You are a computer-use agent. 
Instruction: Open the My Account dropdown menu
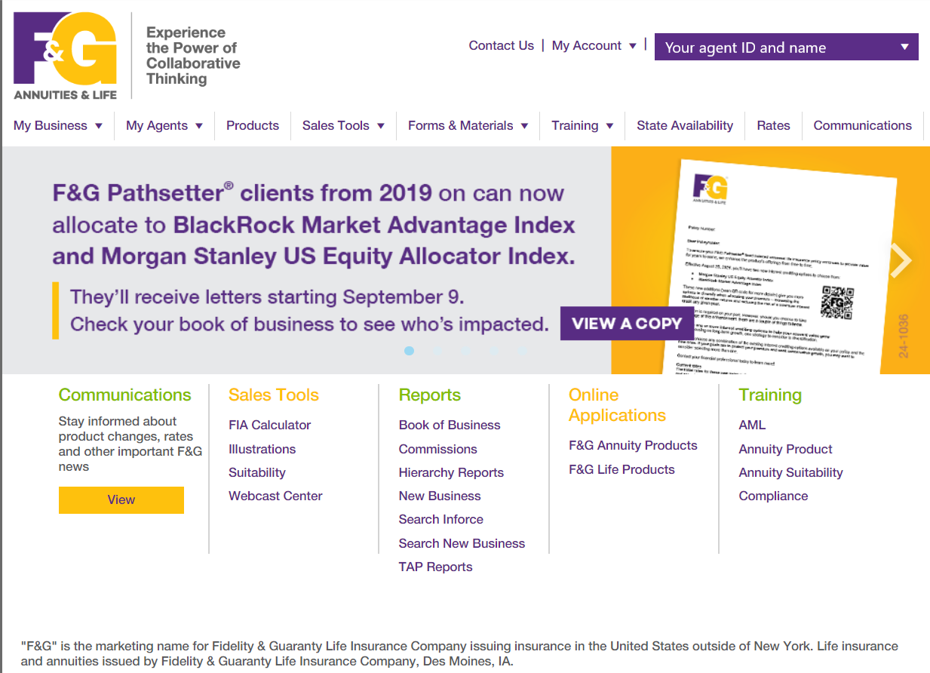coord(594,45)
